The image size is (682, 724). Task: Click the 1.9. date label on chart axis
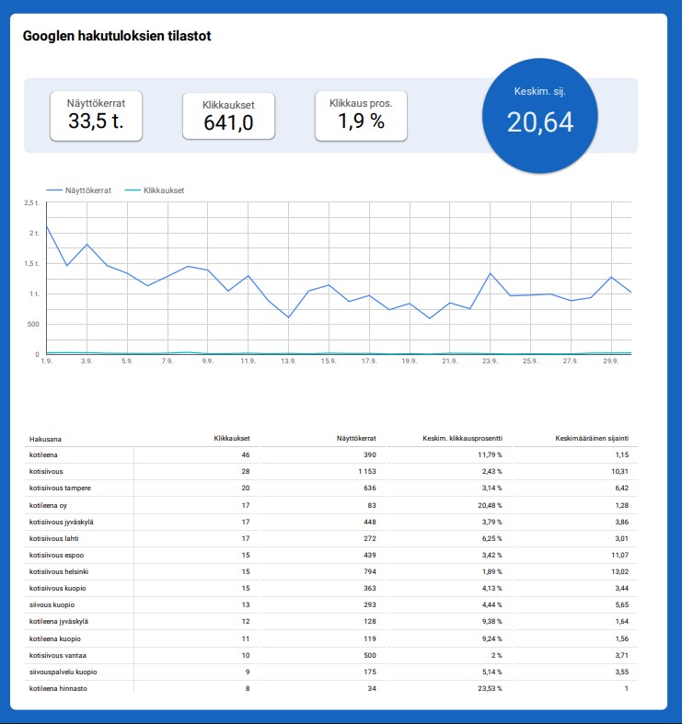click(x=46, y=362)
